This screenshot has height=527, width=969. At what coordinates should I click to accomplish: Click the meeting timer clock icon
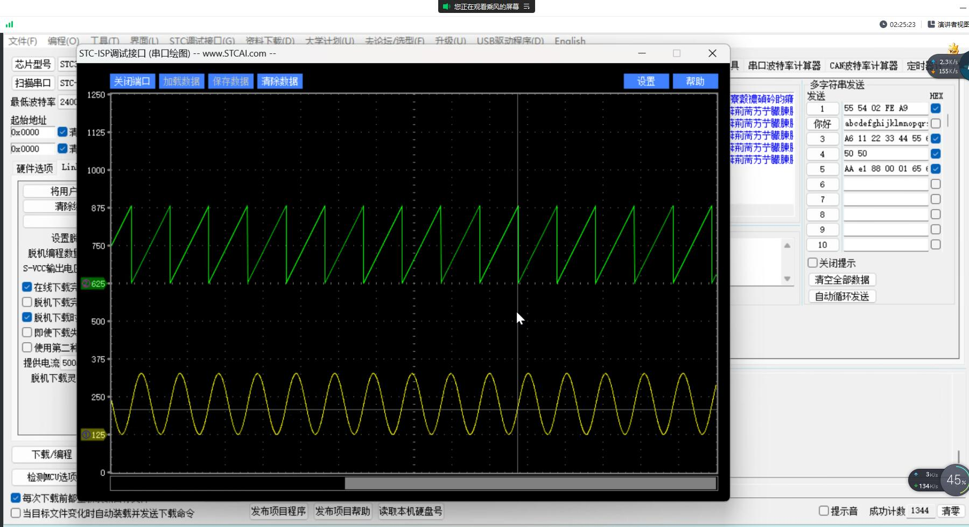click(883, 24)
